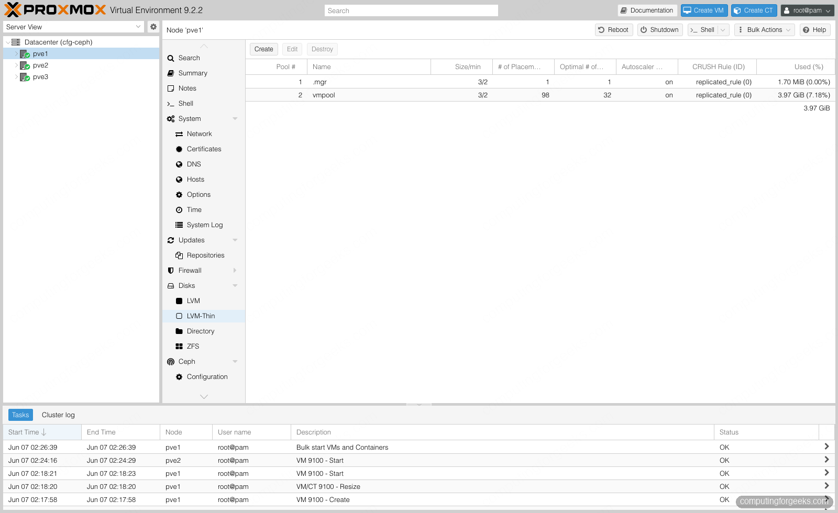Click the Create CT button
The height and width of the screenshot is (513, 838).
click(x=754, y=10)
